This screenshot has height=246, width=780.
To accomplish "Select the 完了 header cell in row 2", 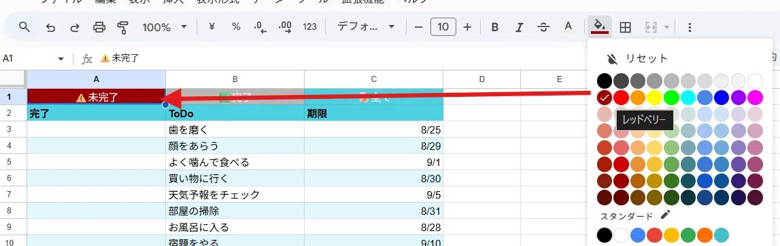I will pos(96,114).
